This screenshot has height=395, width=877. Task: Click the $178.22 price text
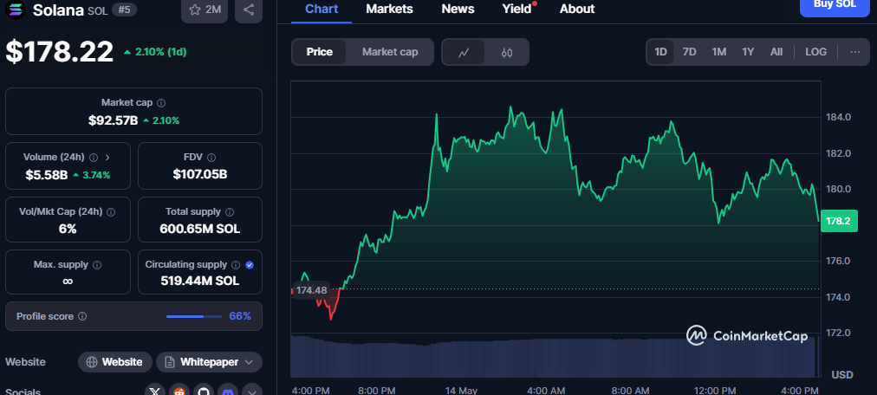click(x=59, y=52)
